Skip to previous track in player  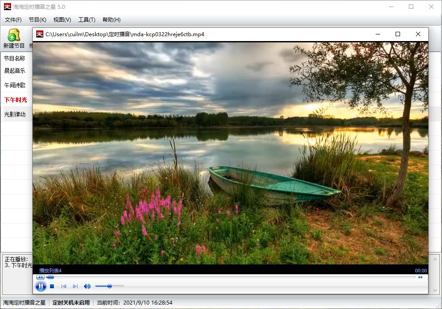[64, 286]
